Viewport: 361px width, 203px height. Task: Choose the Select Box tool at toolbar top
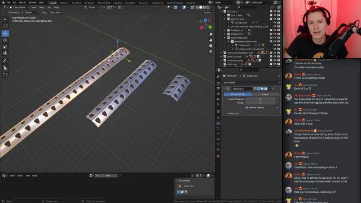5,19
